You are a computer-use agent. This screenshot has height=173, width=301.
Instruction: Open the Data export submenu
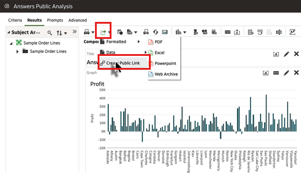click(123, 52)
